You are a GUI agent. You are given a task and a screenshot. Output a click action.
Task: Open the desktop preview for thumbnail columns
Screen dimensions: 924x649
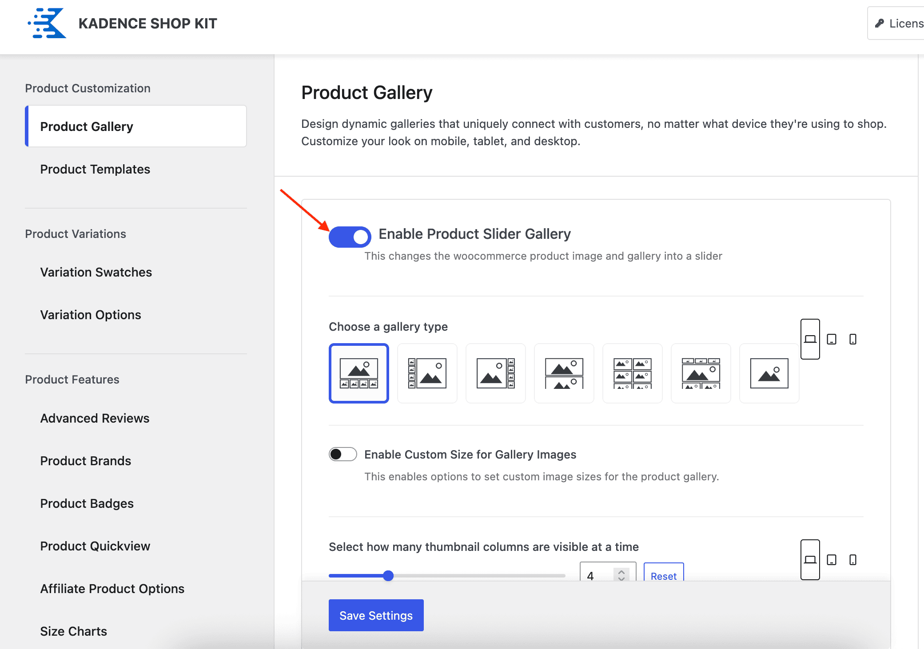(x=810, y=560)
